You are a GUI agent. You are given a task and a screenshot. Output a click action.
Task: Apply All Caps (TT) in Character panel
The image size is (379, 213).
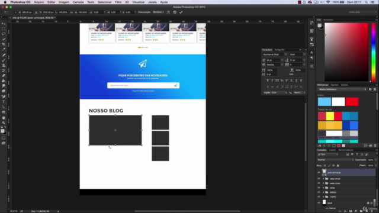[277, 80]
